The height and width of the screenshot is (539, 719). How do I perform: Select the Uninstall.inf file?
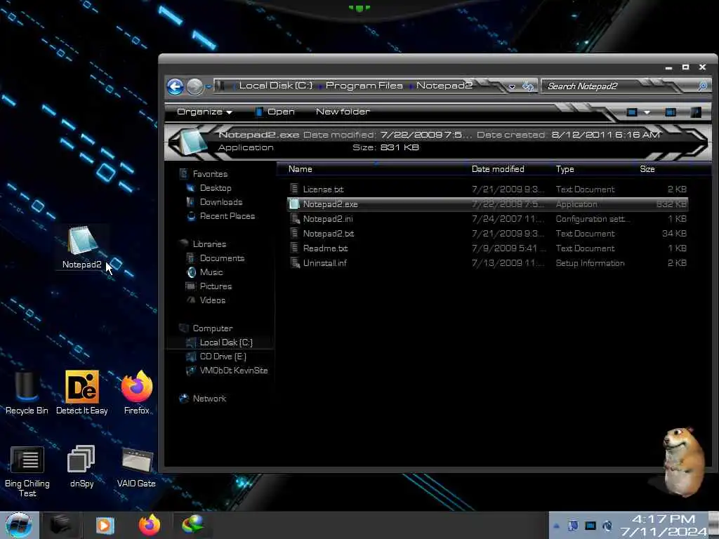(488, 262)
